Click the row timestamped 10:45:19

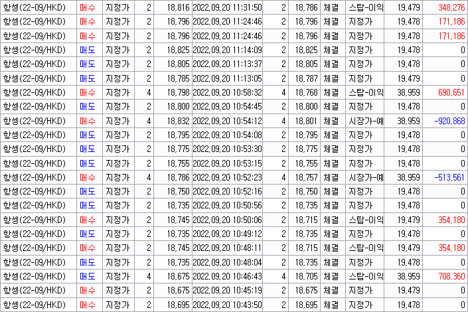coord(227,290)
